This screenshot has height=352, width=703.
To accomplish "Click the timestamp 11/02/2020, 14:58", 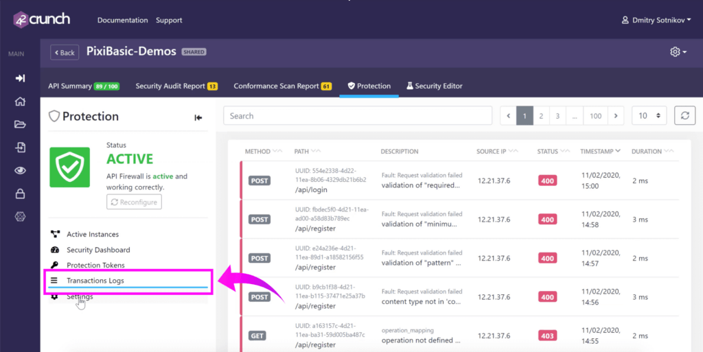I will tap(600, 220).
